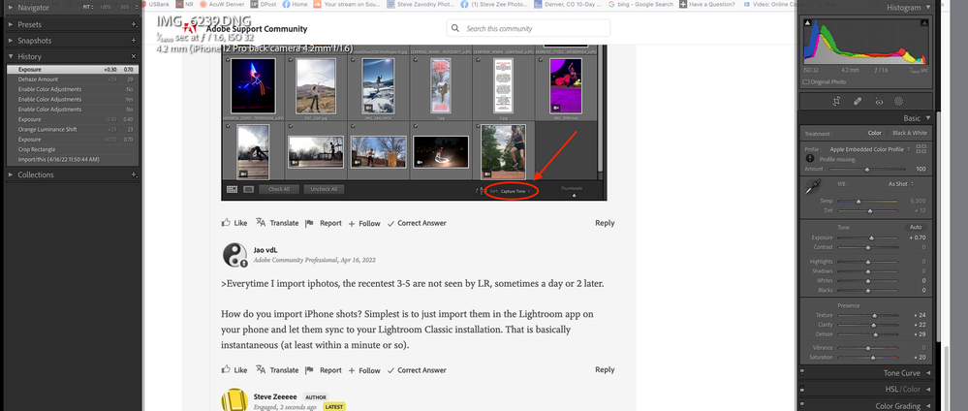Set Treatment to Color
The height and width of the screenshot is (411, 968).
tap(875, 133)
